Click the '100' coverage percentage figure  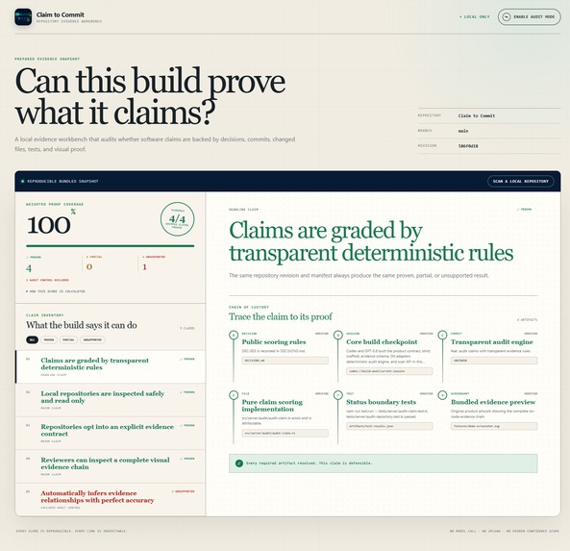click(x=48, y=225)
